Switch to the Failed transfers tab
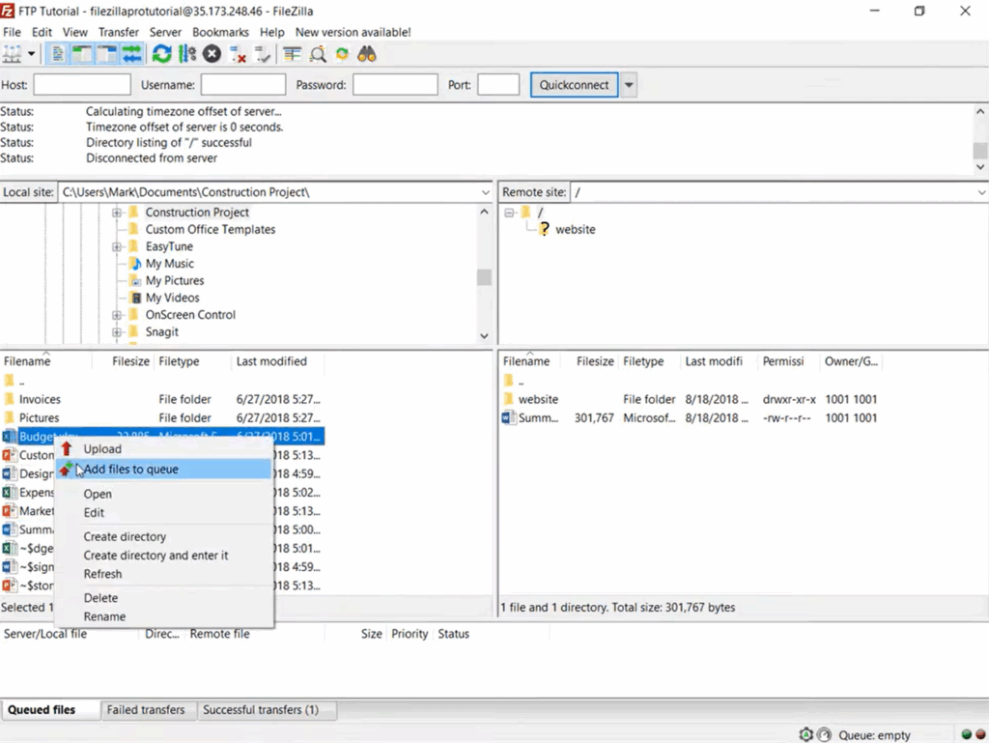Screen dimensions: 989x743 pos(146,710)
